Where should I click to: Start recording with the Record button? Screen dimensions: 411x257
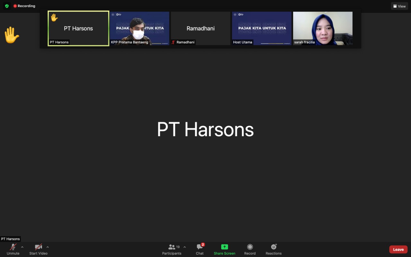(x=250, y=249)
